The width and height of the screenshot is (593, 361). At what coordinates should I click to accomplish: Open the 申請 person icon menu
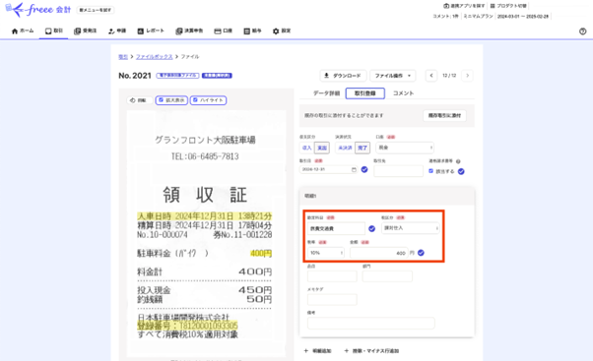(x=111, y=30)
